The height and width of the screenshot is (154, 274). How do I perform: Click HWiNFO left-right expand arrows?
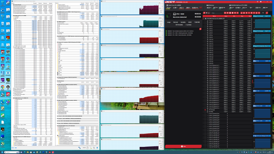[x=13, y=148]
